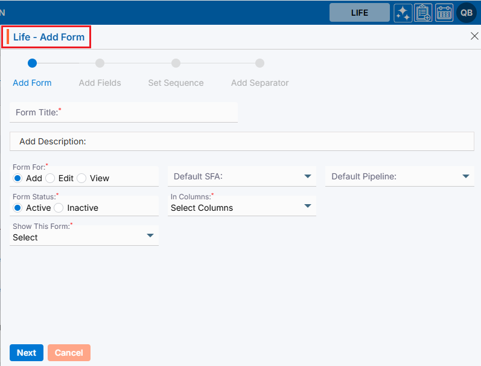Open the Default Pipeline dropdown
The width and height of the screenshot is (481, 366).
pos(400,176)
